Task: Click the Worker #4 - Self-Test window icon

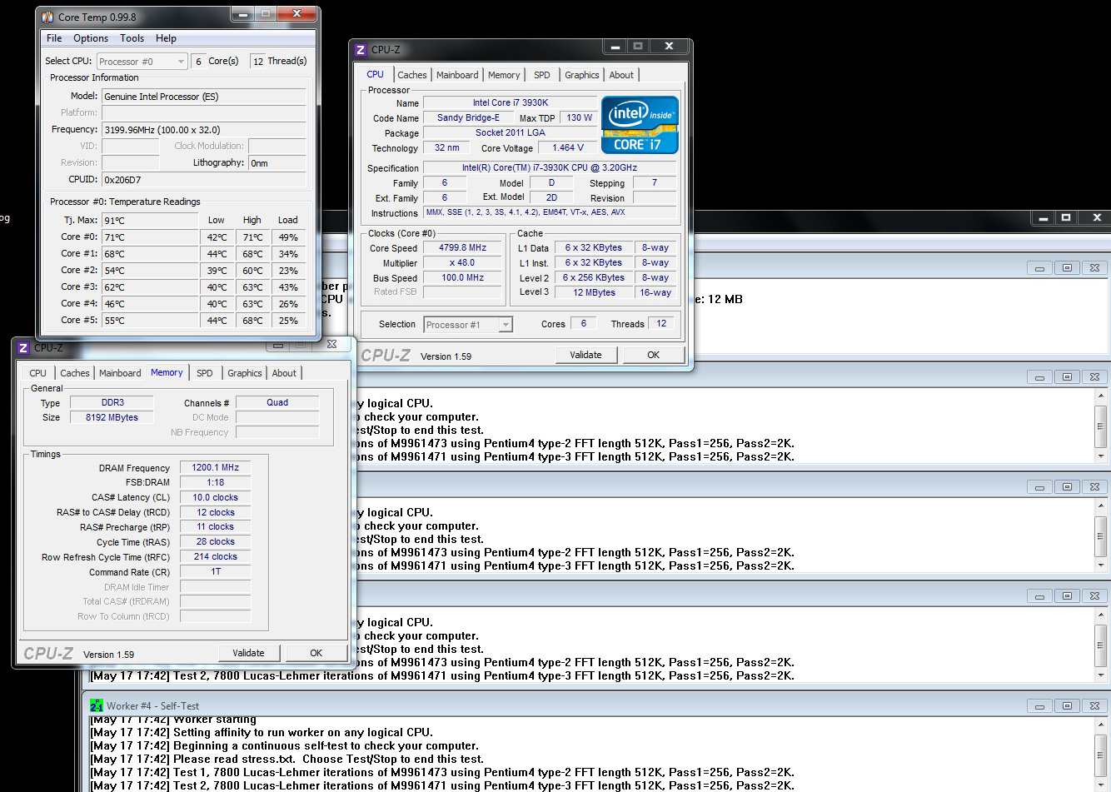Action: 97,705
